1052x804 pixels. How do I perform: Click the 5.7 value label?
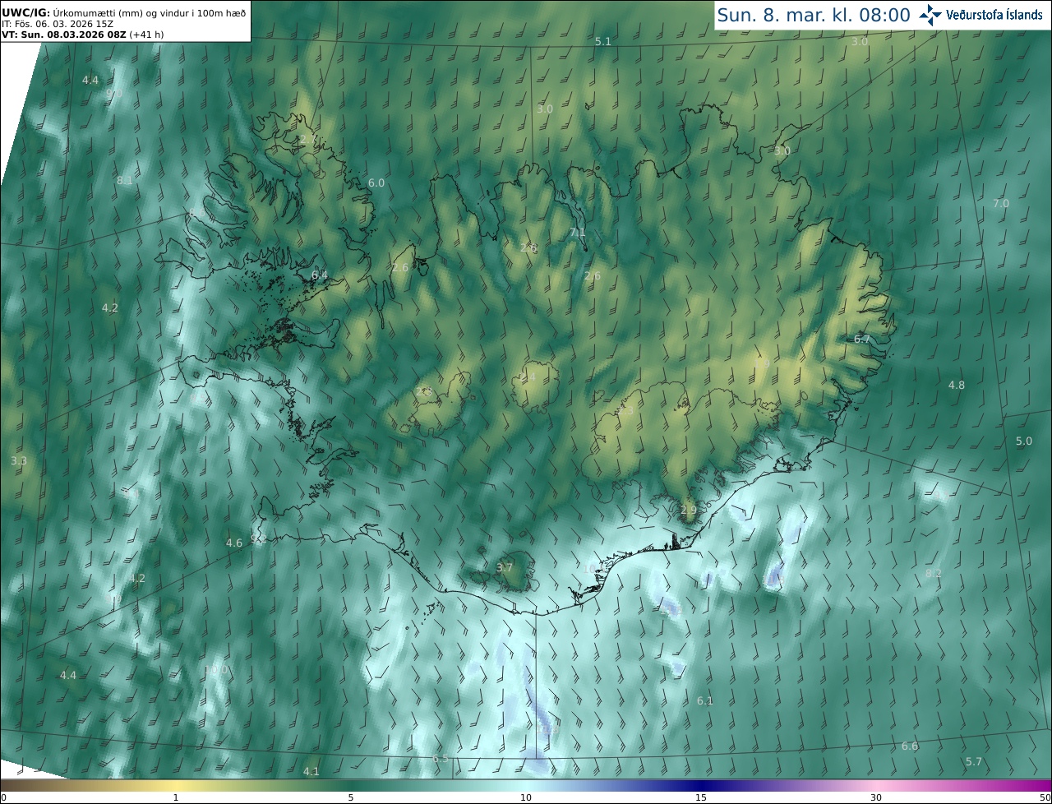click(x=974, y=761)
